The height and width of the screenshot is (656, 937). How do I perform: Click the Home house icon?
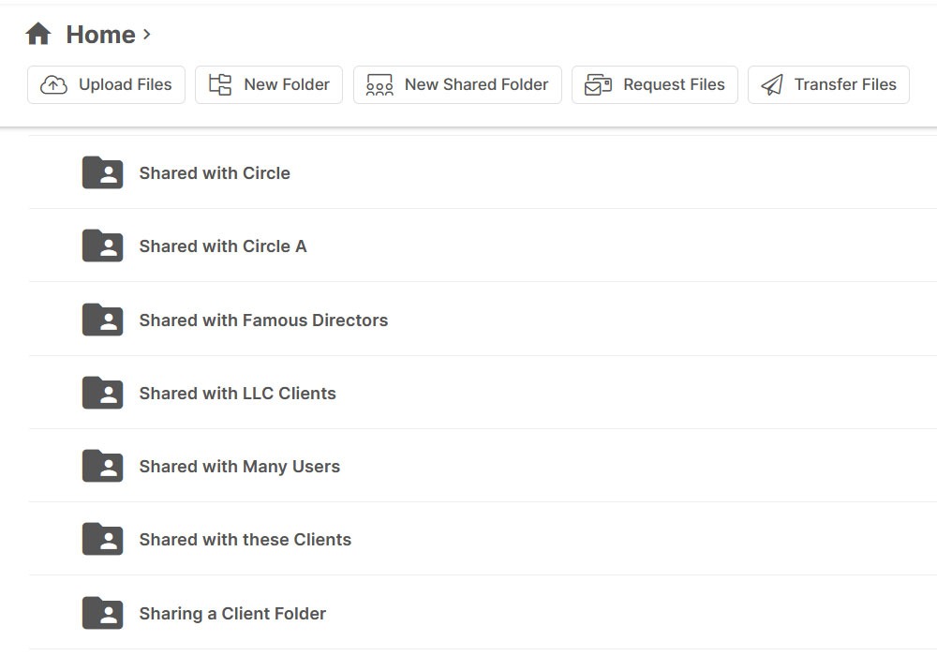[x=38, y=35]
